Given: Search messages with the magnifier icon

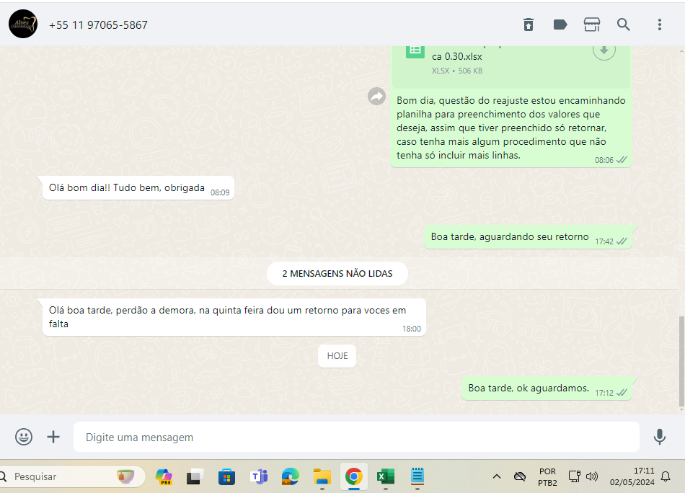Looking at the screenshot, I should pos(624,25).
